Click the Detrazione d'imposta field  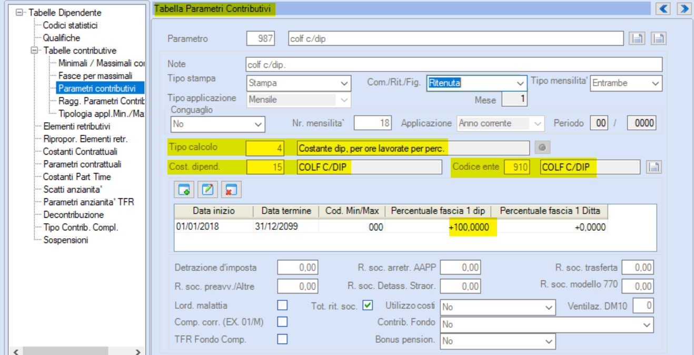point(298,268)
